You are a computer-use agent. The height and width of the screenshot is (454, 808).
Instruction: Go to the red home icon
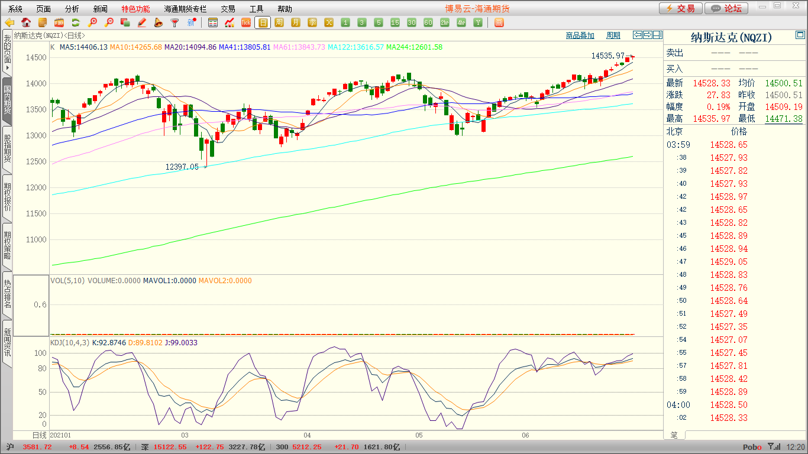[x=26, y=23]
